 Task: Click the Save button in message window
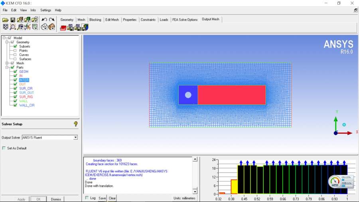tap(102, 198)
